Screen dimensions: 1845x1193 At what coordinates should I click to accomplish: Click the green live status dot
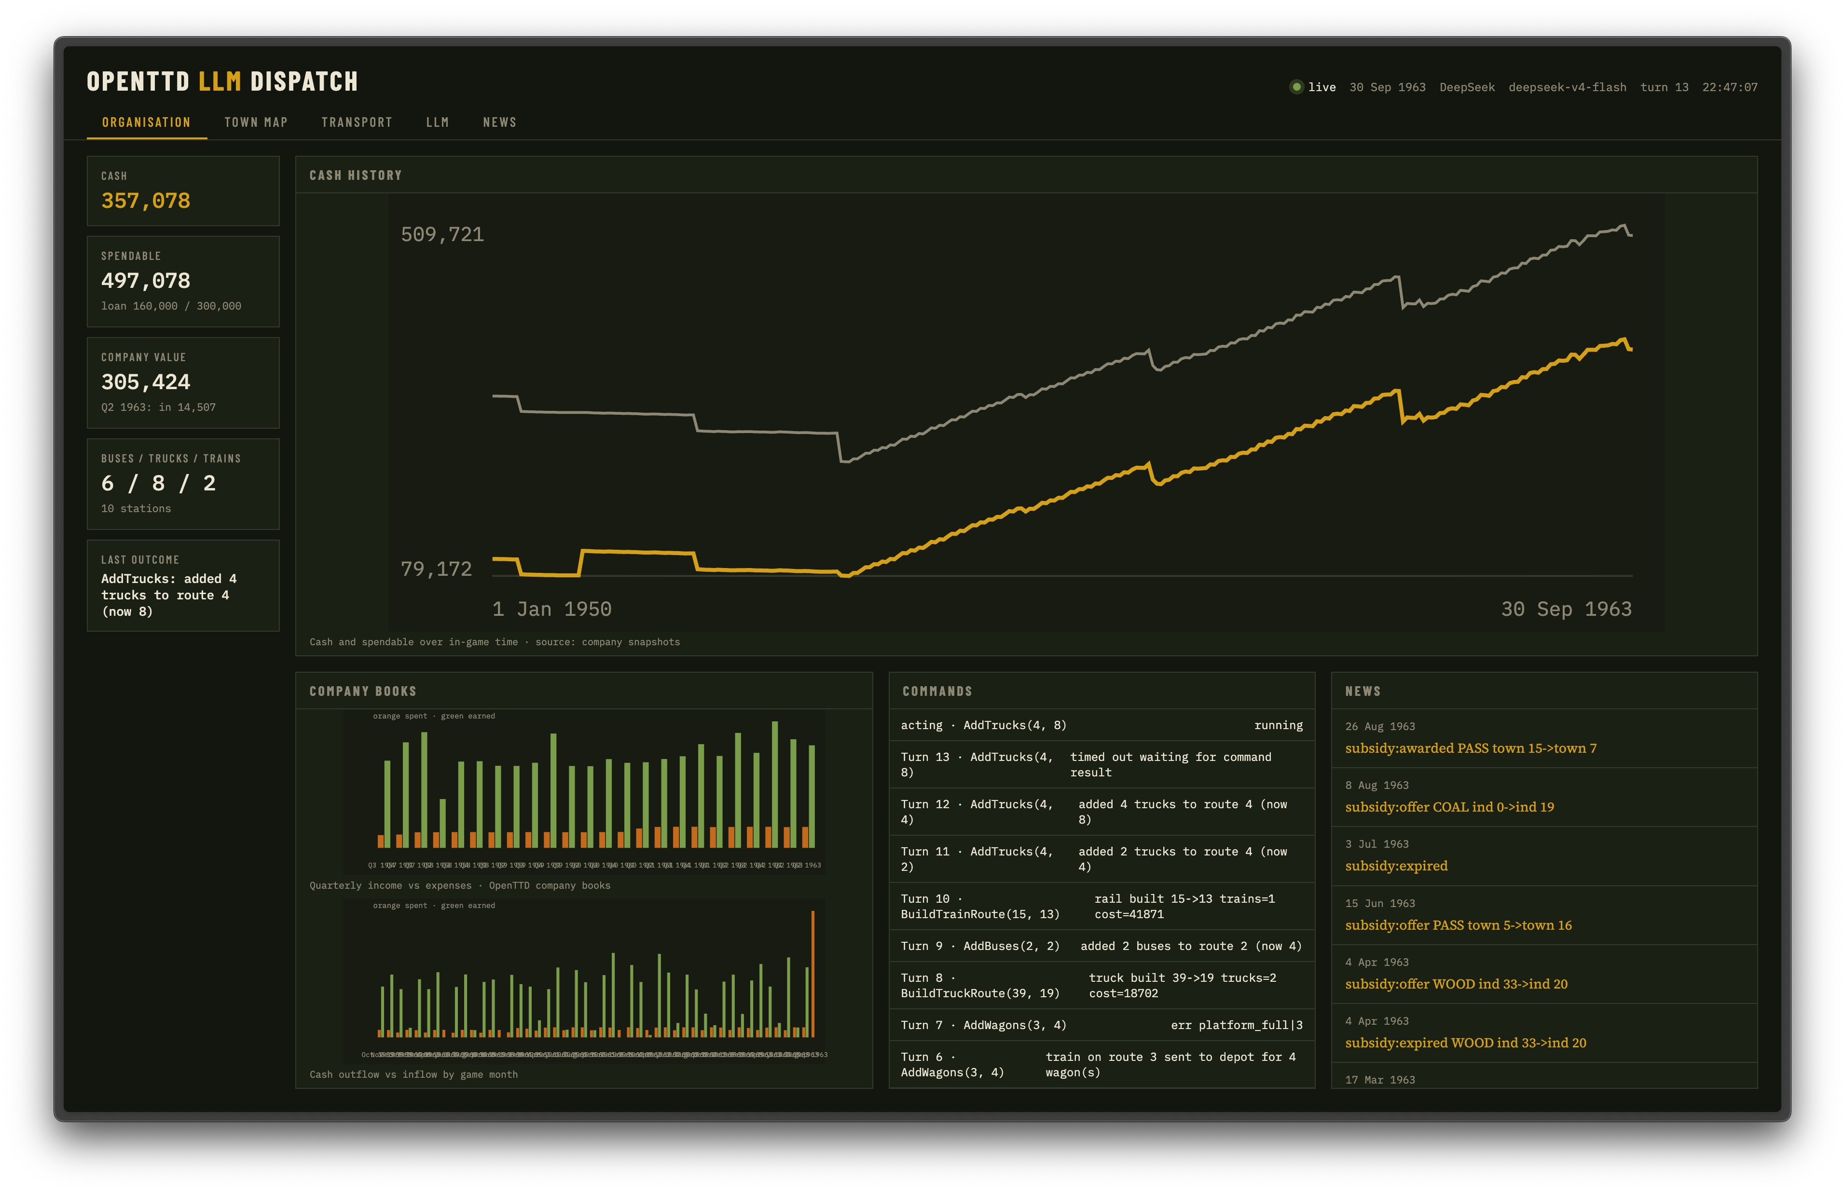click(x=1295, y=87)
